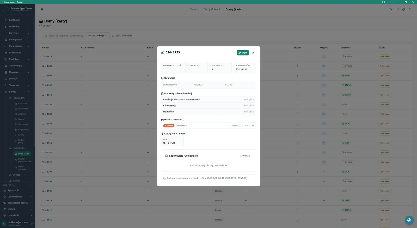Expand the Sprzedaż sidebar section
Viewport: 417px width, 228px height.
tap(17, 33)
